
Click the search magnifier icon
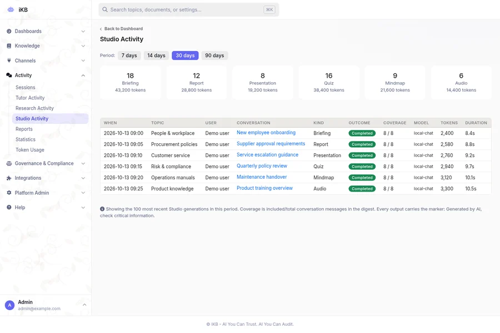coord(104,9)
